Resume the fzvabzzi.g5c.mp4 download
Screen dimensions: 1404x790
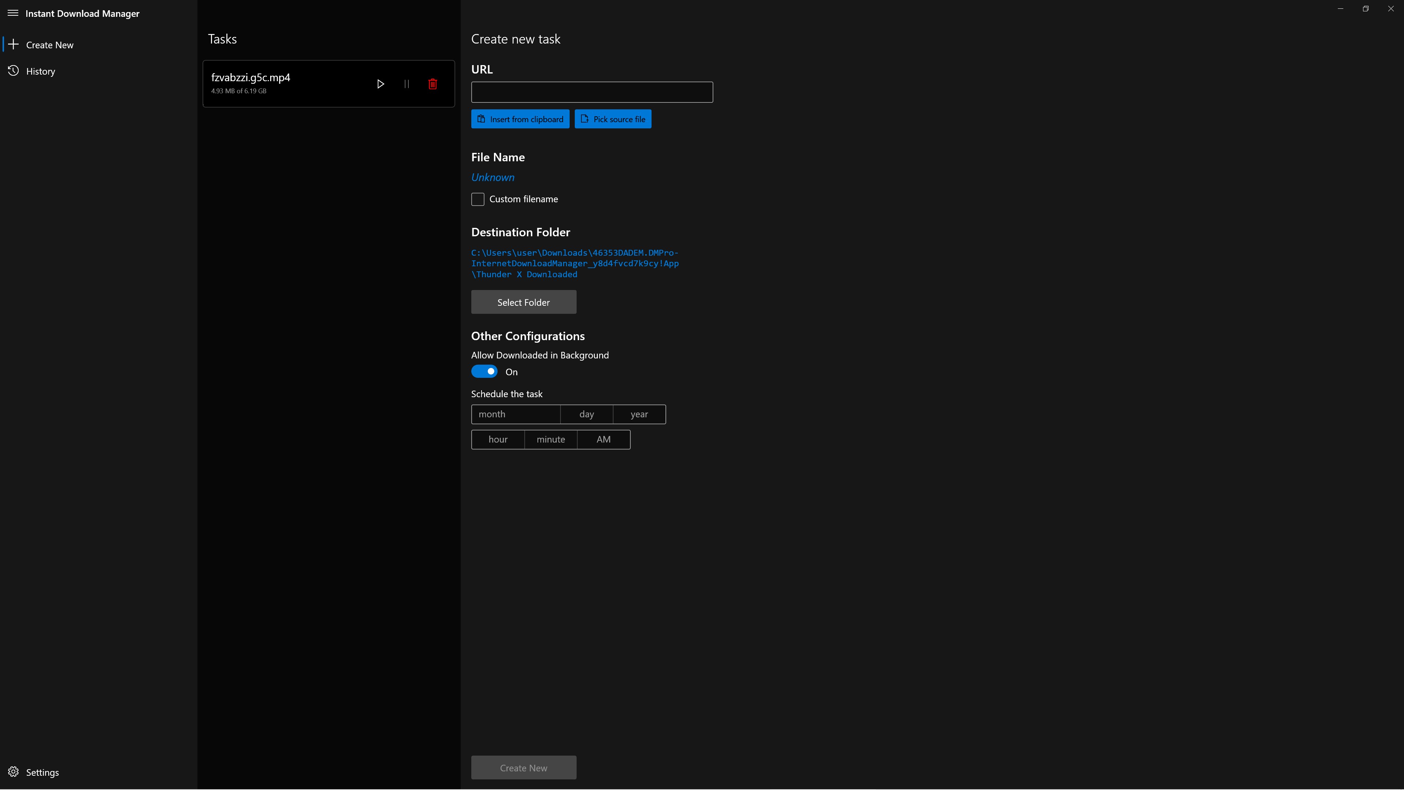coord(380,84)
